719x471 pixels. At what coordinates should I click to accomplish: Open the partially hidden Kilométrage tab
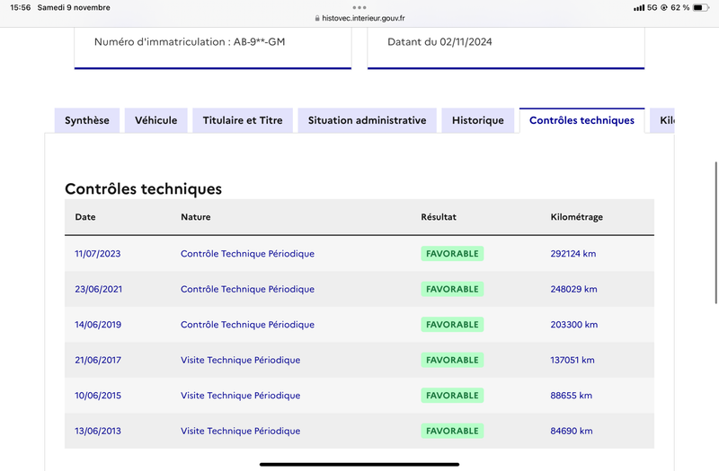point(662,120)
